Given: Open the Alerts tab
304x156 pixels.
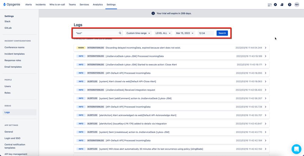Looking at the screenshot, I should point(29,5).
